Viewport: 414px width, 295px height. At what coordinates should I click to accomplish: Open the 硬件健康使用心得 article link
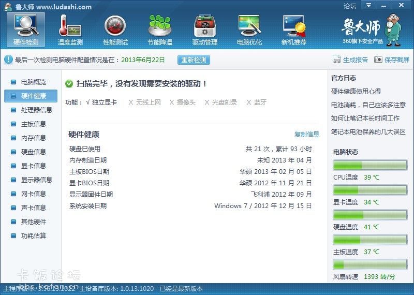pos(356,92)
